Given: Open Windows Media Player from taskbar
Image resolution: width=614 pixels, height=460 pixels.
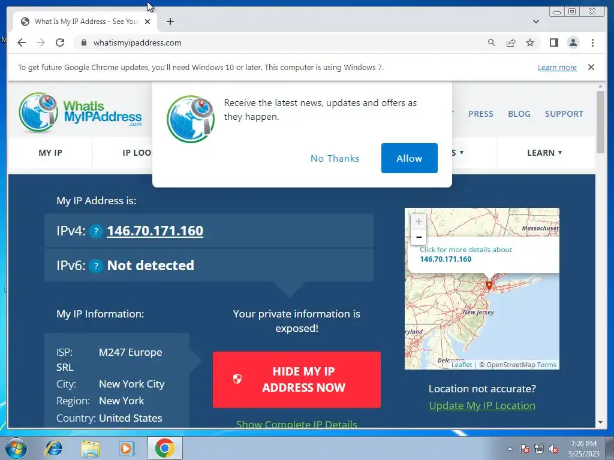Looking at the screenshot, I should tap(127, 448).
